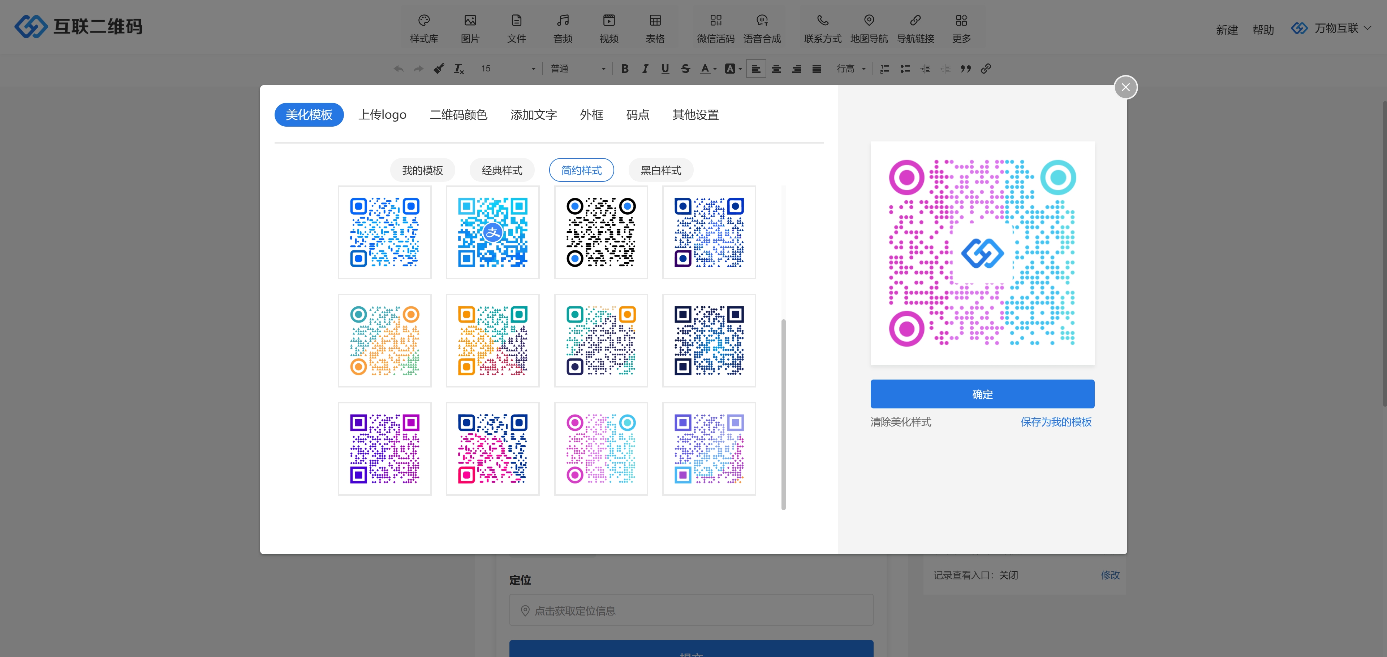Open the 帮助 help link
The height and width of the screenshot is (657, 1387).
pos(1263,30)
